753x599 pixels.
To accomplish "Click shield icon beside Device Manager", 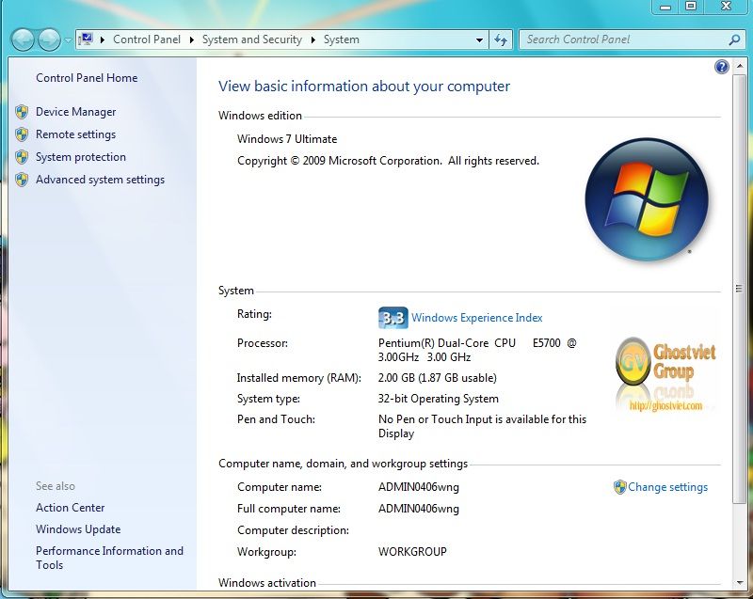I will [22, 112].
